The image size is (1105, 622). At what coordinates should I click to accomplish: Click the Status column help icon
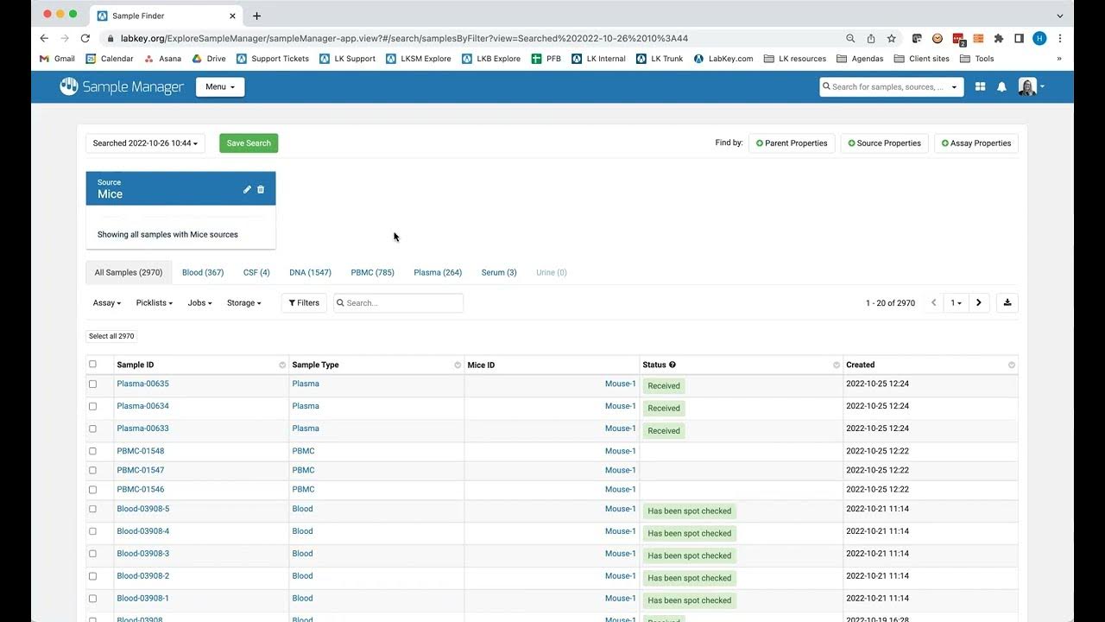672,365
